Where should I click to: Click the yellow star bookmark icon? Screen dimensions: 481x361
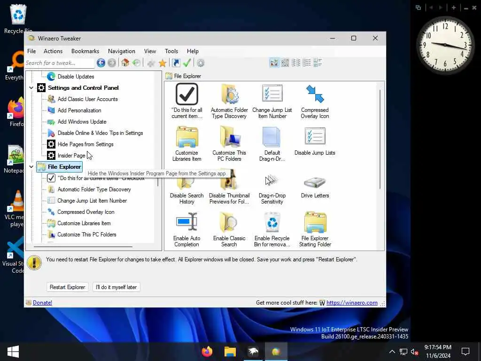pyautogui.click(x=162, y=63)
